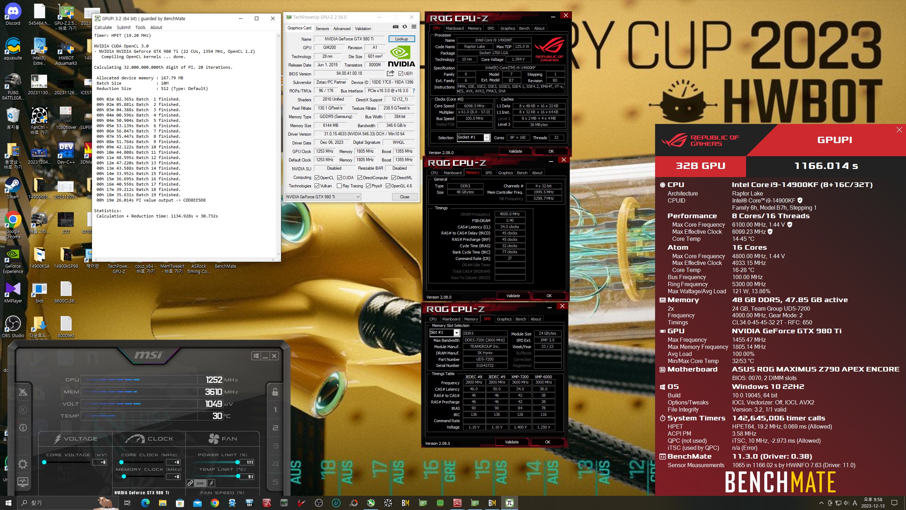
Task: Click the GPU-Z refresh icon
Action: coord(405,27)
